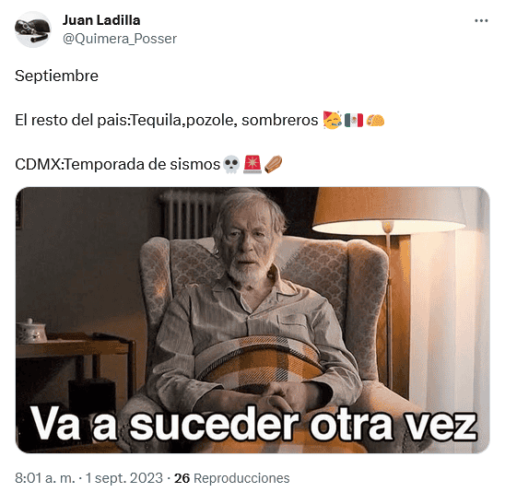The height and width of the screenshot is (492, 505).
Task: Open the Juan Ladilla display name link
Action: point(101,20)
